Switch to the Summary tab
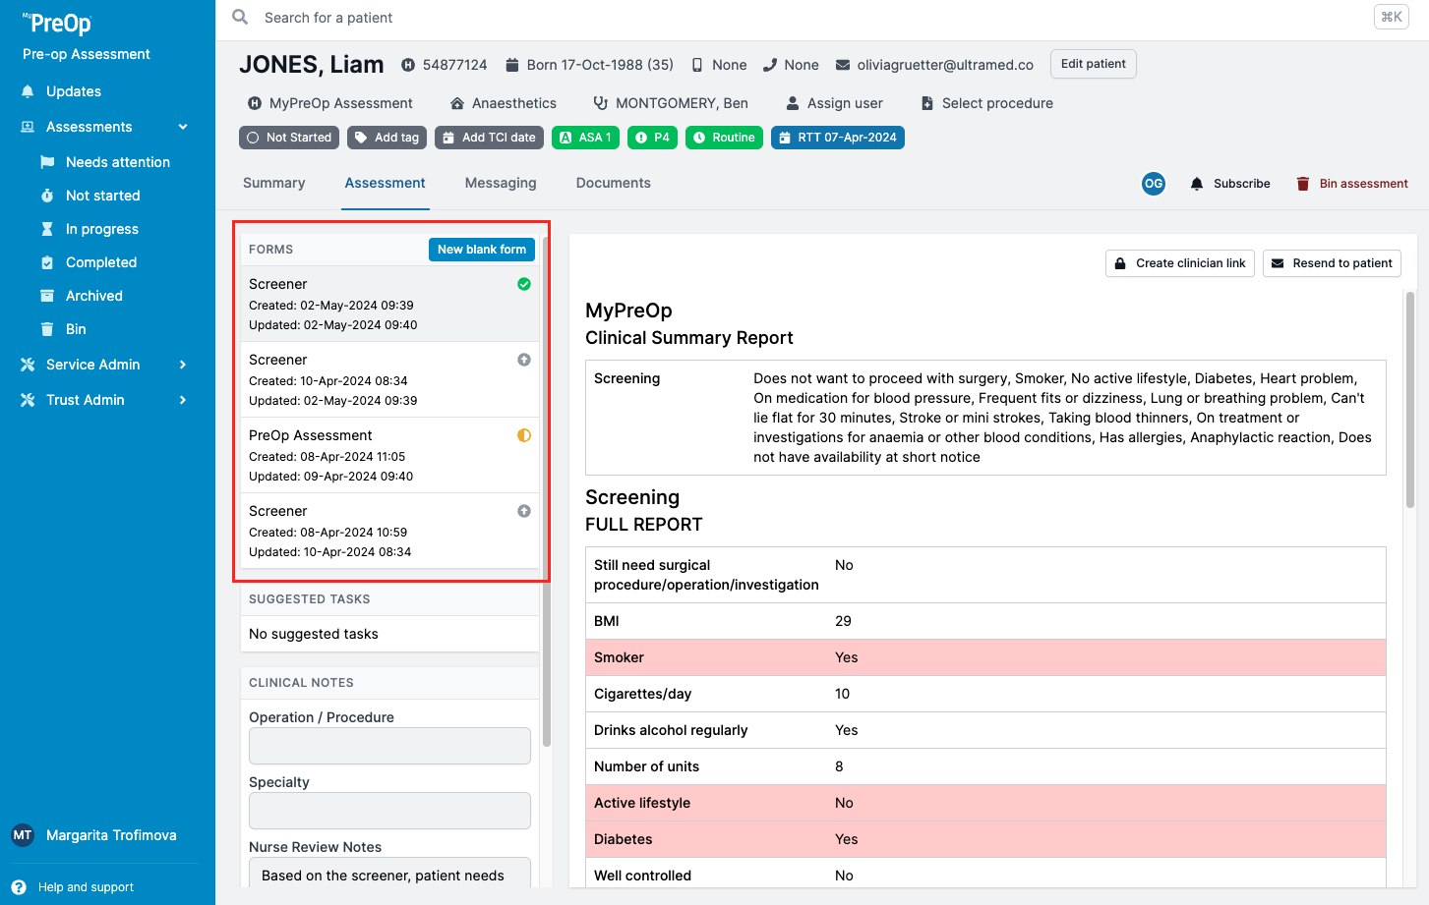 [x=274, y=183]
